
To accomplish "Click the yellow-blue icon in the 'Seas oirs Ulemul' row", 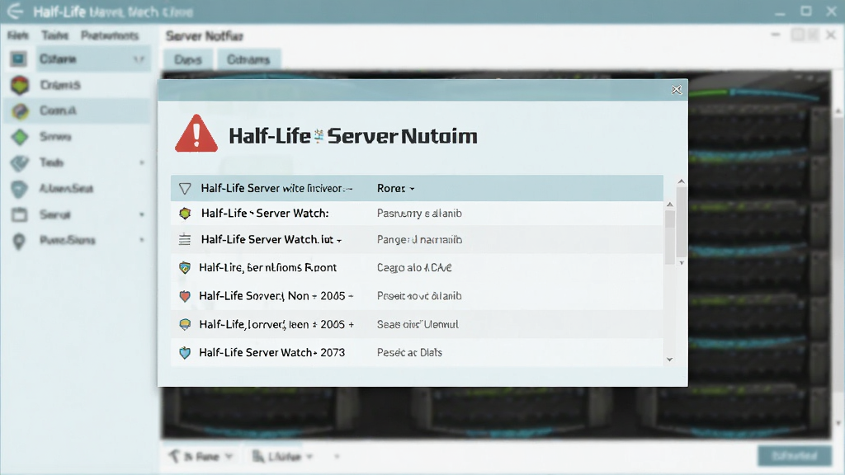I will click(x=185, y=324).
